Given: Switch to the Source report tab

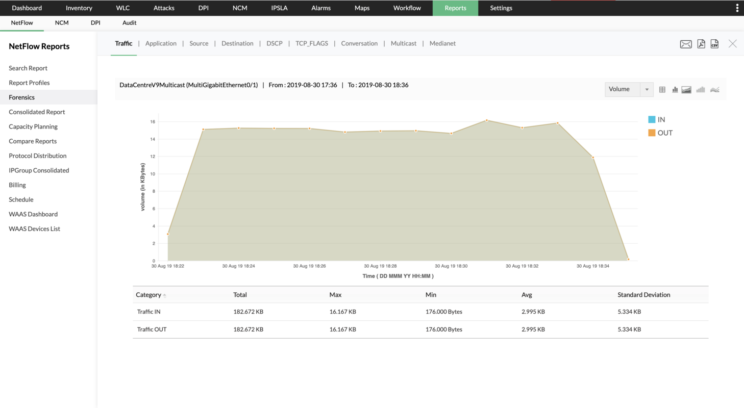Looking at the screenshot, I should 199,44.
